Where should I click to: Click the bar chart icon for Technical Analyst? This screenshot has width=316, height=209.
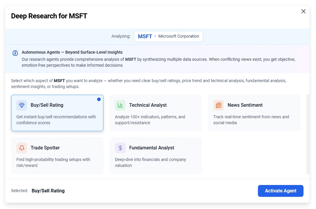(120, 105)
